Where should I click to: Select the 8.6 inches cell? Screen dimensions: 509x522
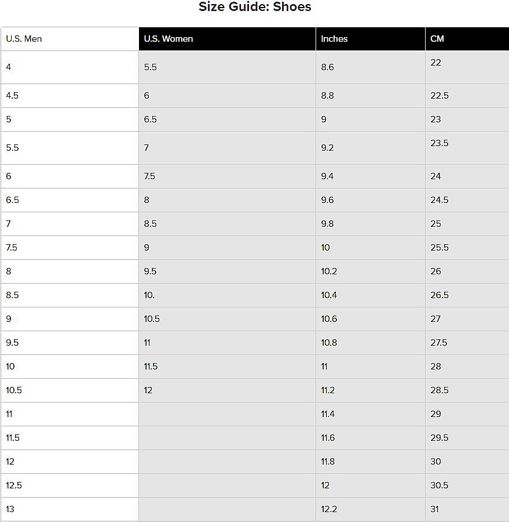(x=371, y=67)
